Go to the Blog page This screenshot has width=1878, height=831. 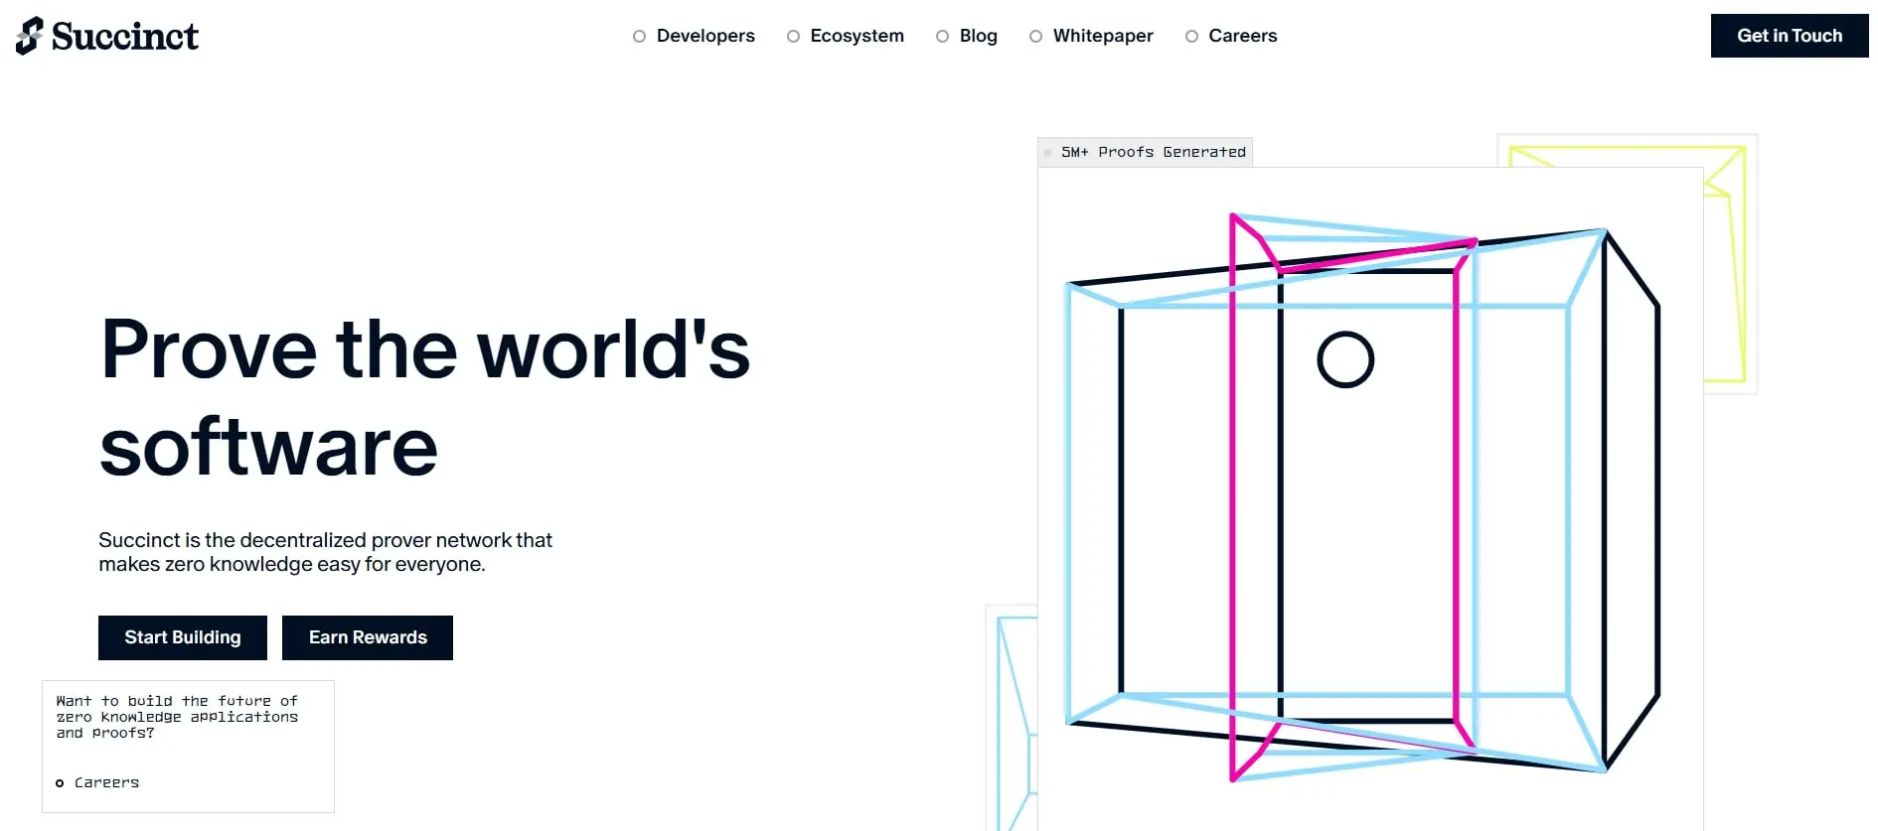978,36
